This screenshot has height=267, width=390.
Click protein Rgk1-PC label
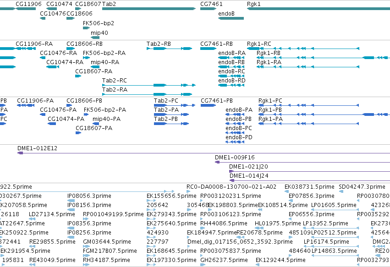pyautogui.click(x=270, y=101)
